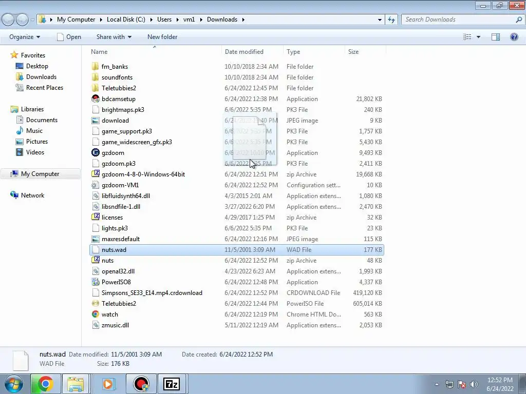Click the New folder button
Viewport: 526px width, 394px height.
(162, 37)
